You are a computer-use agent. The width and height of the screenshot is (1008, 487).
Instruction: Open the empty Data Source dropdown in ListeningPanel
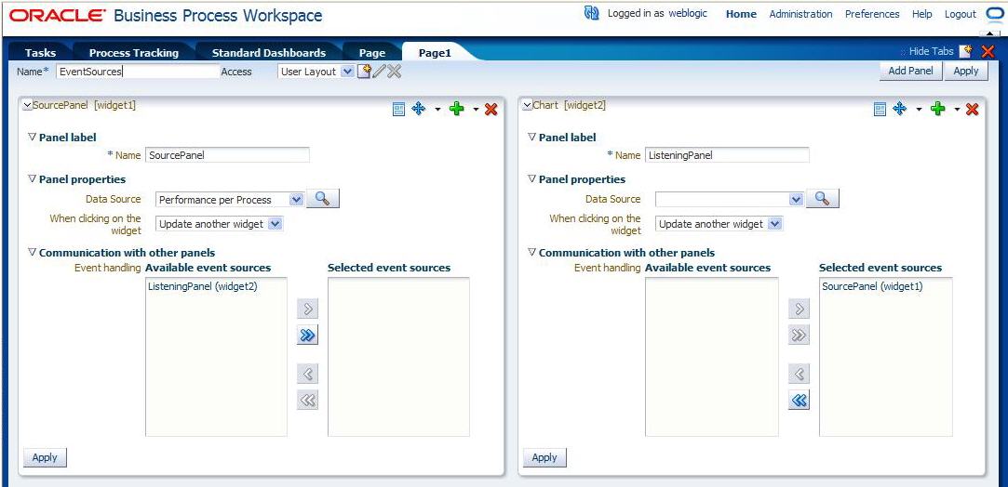tap(797, 200)
